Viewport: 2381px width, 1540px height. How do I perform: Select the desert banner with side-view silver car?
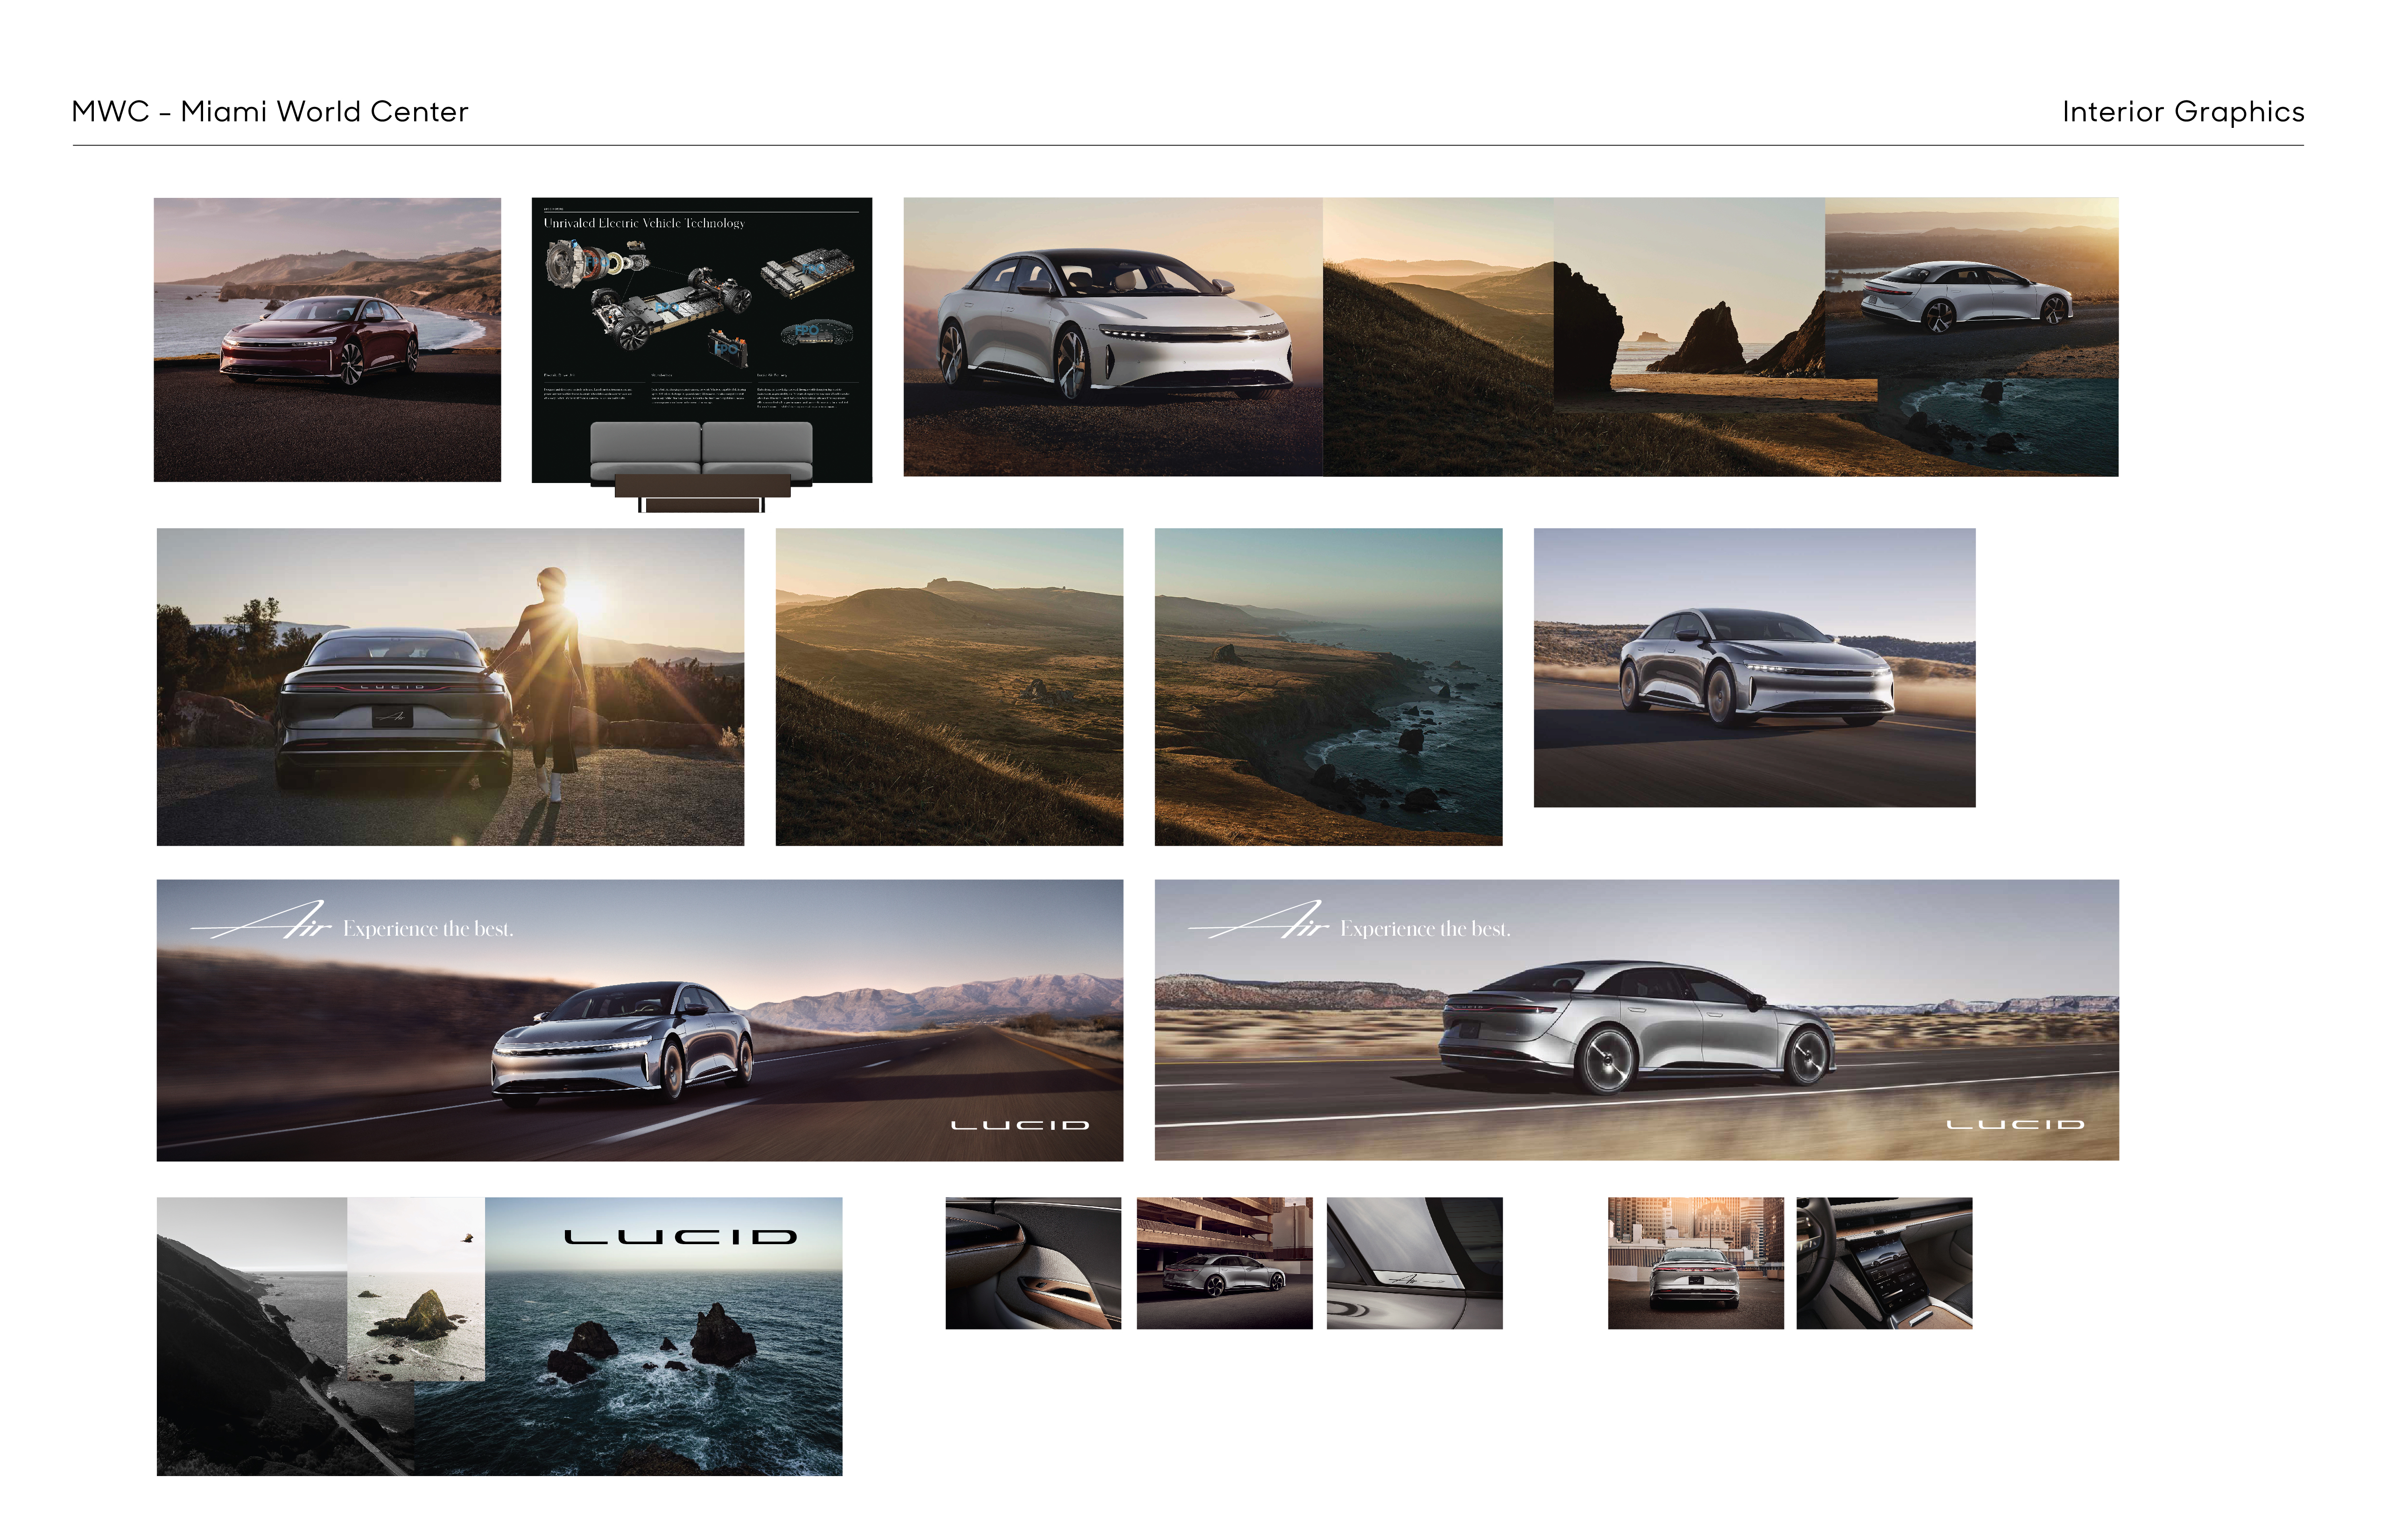[x=1637, y=1020]
